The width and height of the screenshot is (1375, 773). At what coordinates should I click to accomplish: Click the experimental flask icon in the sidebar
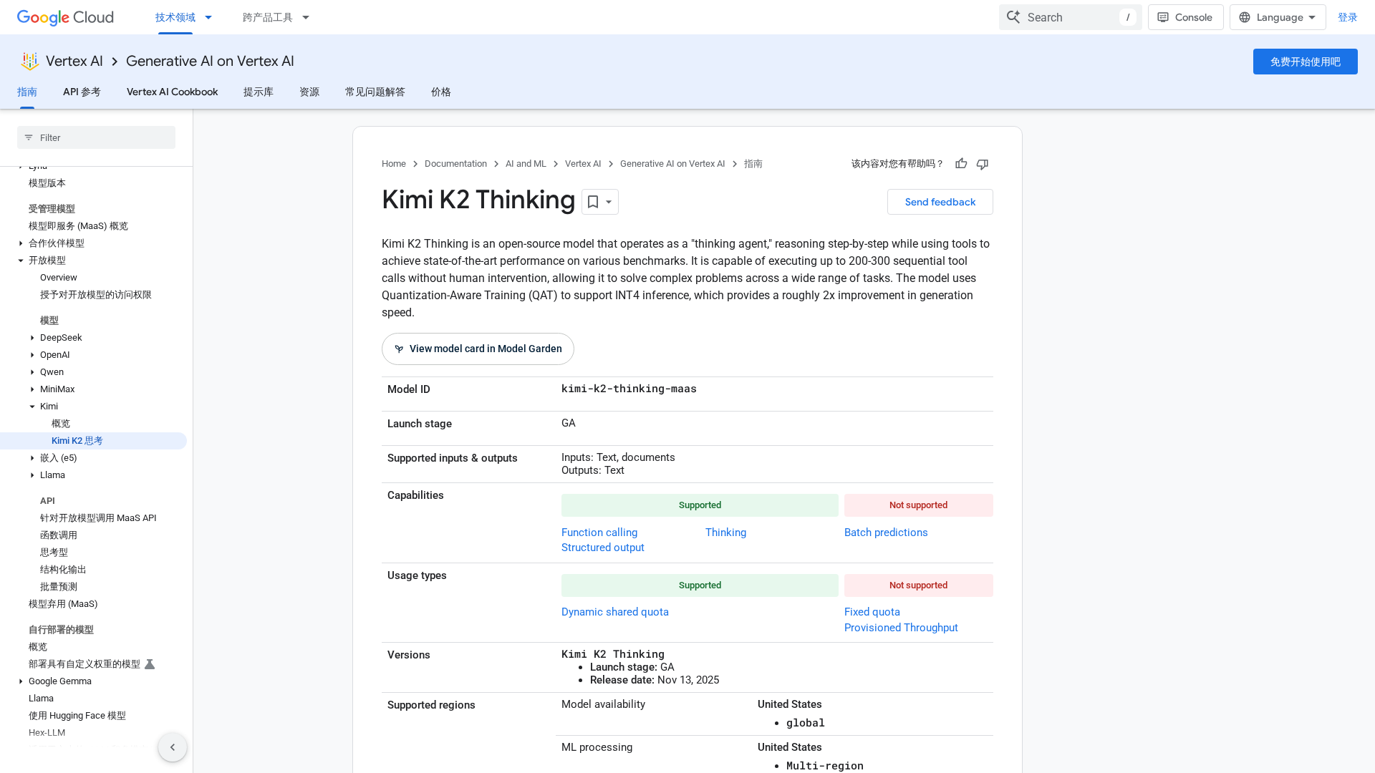150,664
